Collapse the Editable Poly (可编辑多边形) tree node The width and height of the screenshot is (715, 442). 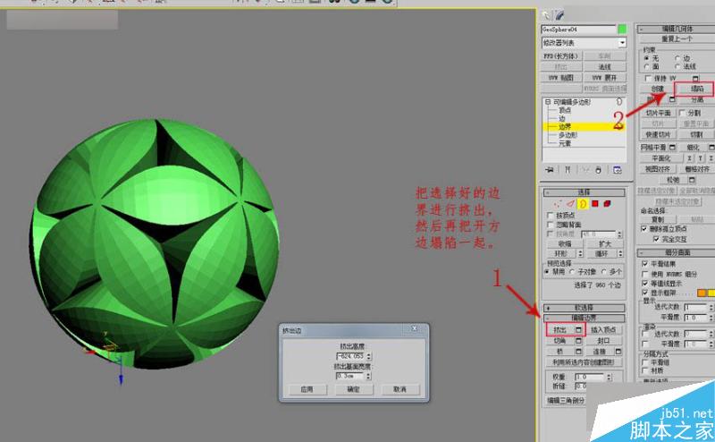548,102
